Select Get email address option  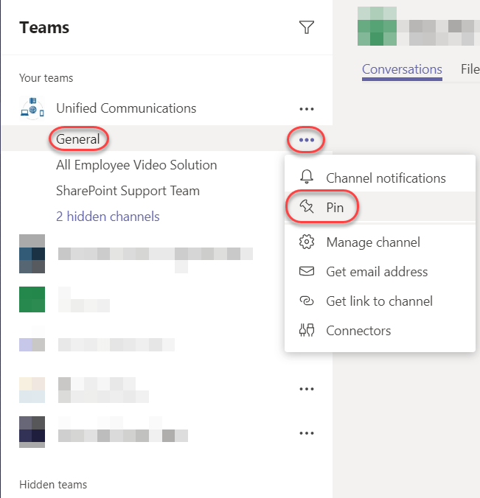tap(380, 272)
